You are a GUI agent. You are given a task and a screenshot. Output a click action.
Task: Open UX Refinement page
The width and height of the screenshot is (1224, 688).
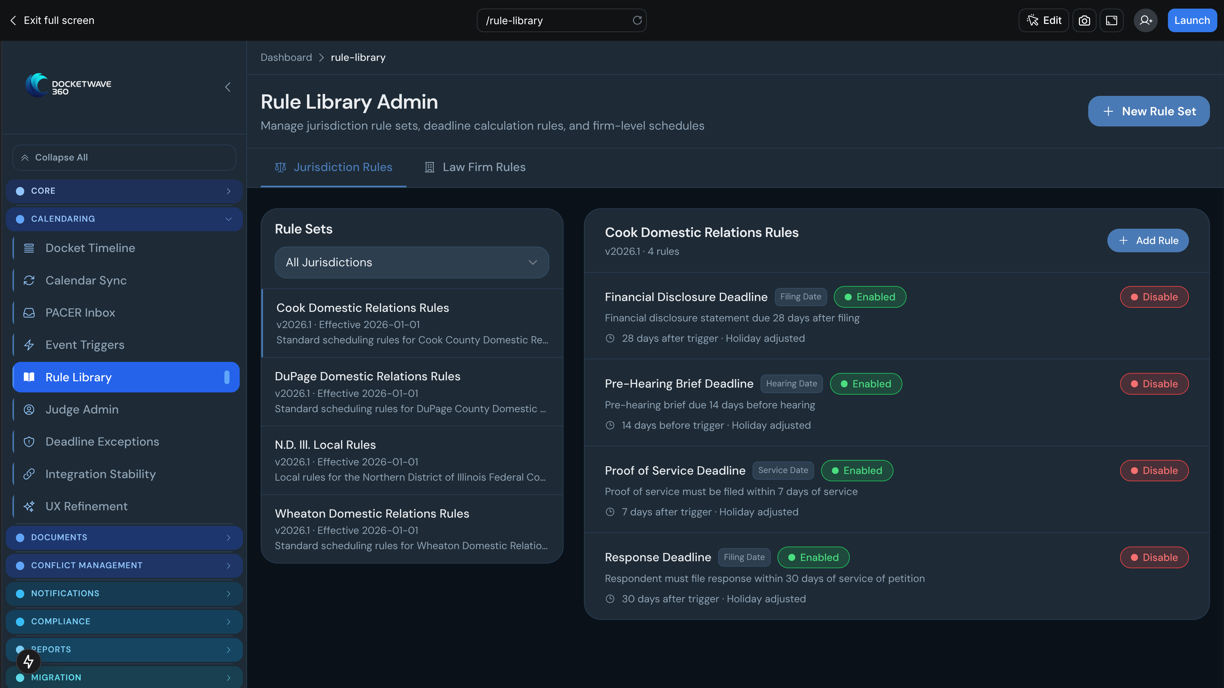126,506
